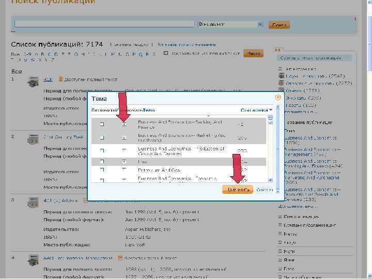The image size is (372, 279).
Task: Click the orange Найти button
Action: pyautogui.click(x=253, y=53)
